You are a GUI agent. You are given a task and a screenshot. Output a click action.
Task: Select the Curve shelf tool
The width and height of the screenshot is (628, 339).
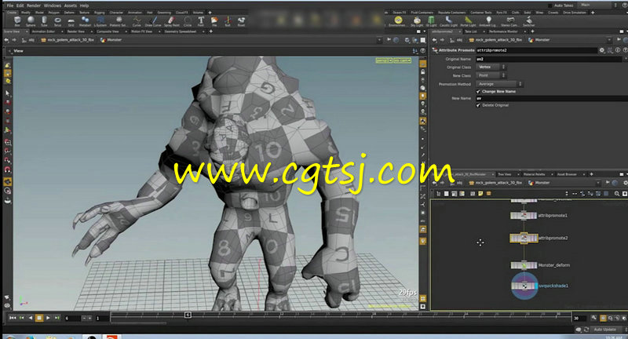click(x=137, y=21)
